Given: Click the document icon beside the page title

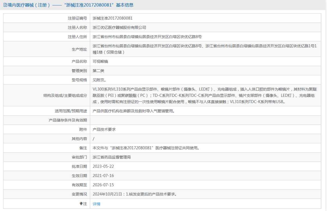Looking at the screenshot, I should 5,5.
